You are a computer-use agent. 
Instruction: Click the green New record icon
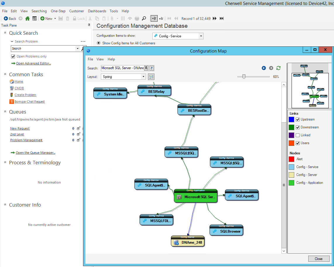click(x=42, y=18)
